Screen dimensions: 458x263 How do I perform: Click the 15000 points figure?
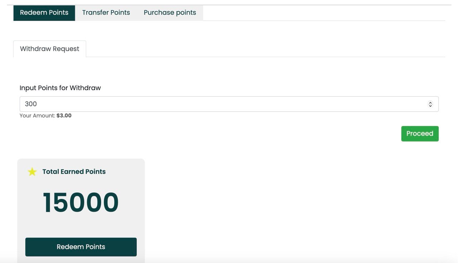pos(81,203)
